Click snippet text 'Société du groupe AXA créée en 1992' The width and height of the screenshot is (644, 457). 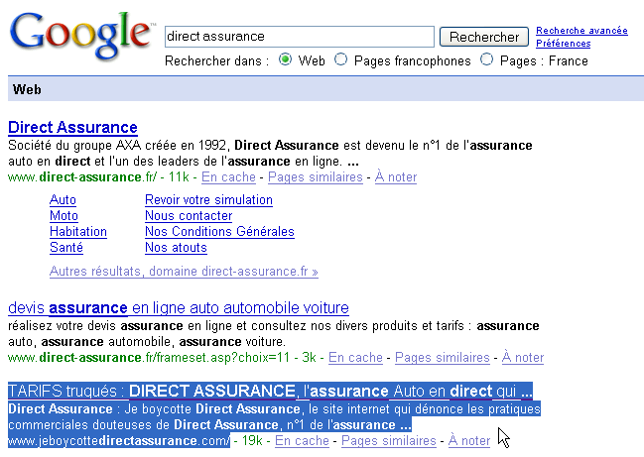[117, 145]
